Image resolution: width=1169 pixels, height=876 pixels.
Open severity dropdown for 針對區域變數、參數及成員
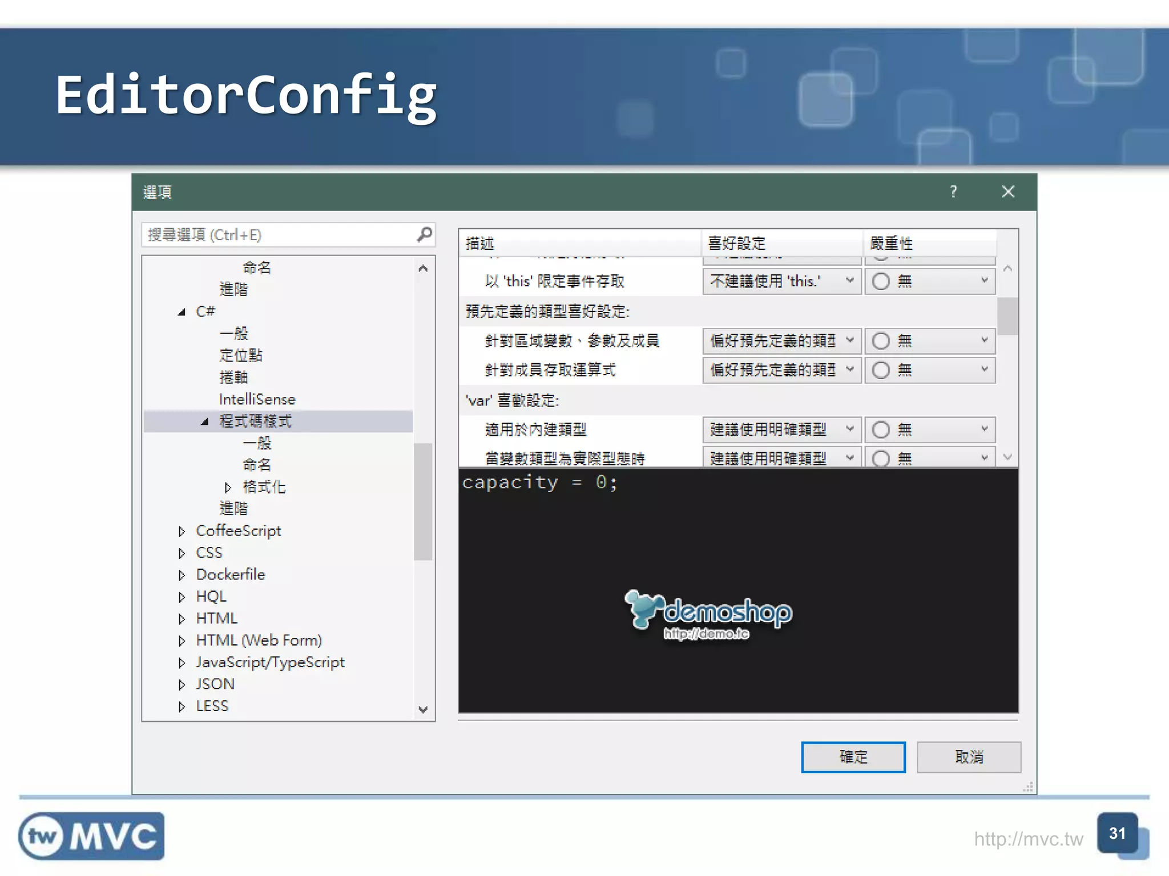point(930,340)
